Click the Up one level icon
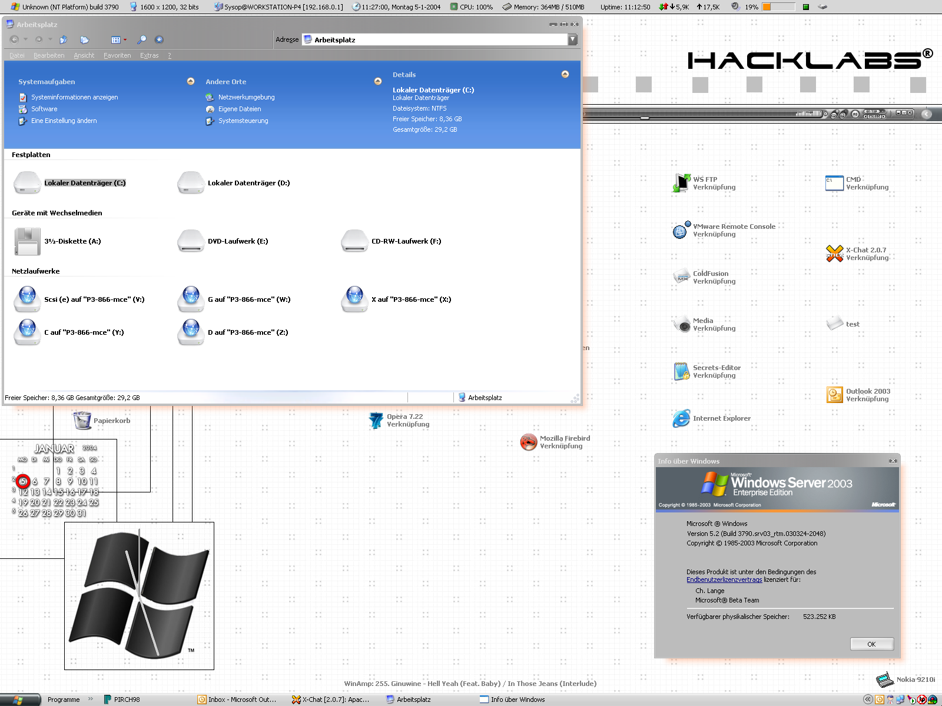 tap(64, 40)
